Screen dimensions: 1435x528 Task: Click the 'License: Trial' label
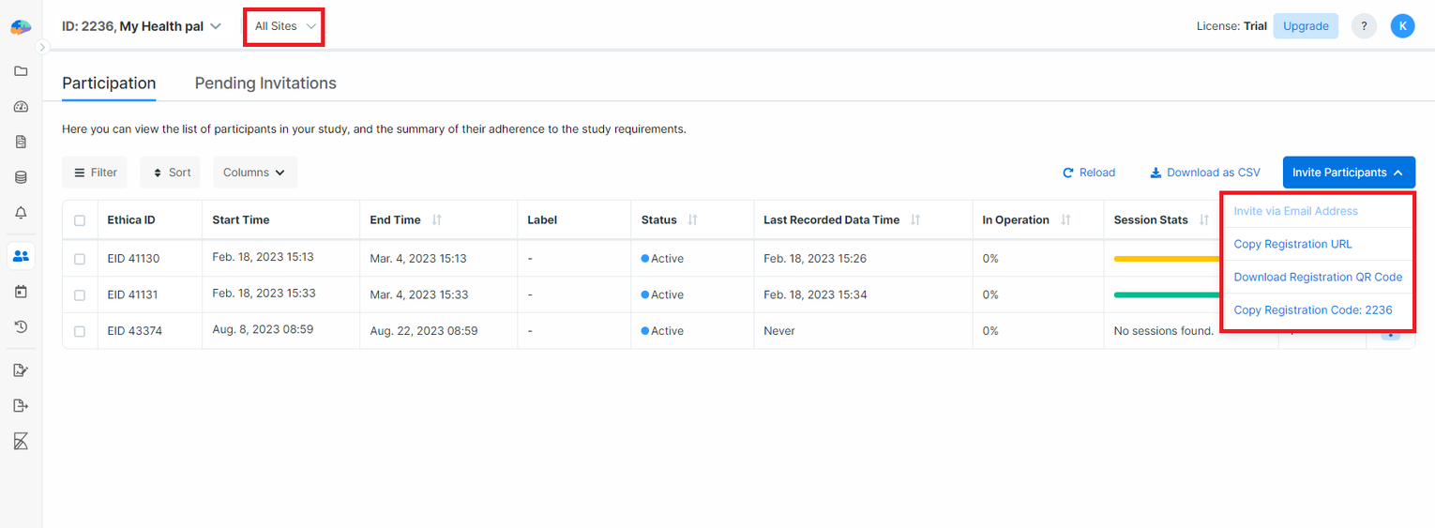point(1231,26)
